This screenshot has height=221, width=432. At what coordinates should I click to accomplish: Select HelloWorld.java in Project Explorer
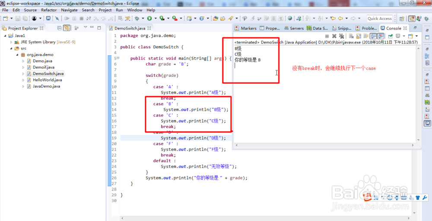point(47,80)
